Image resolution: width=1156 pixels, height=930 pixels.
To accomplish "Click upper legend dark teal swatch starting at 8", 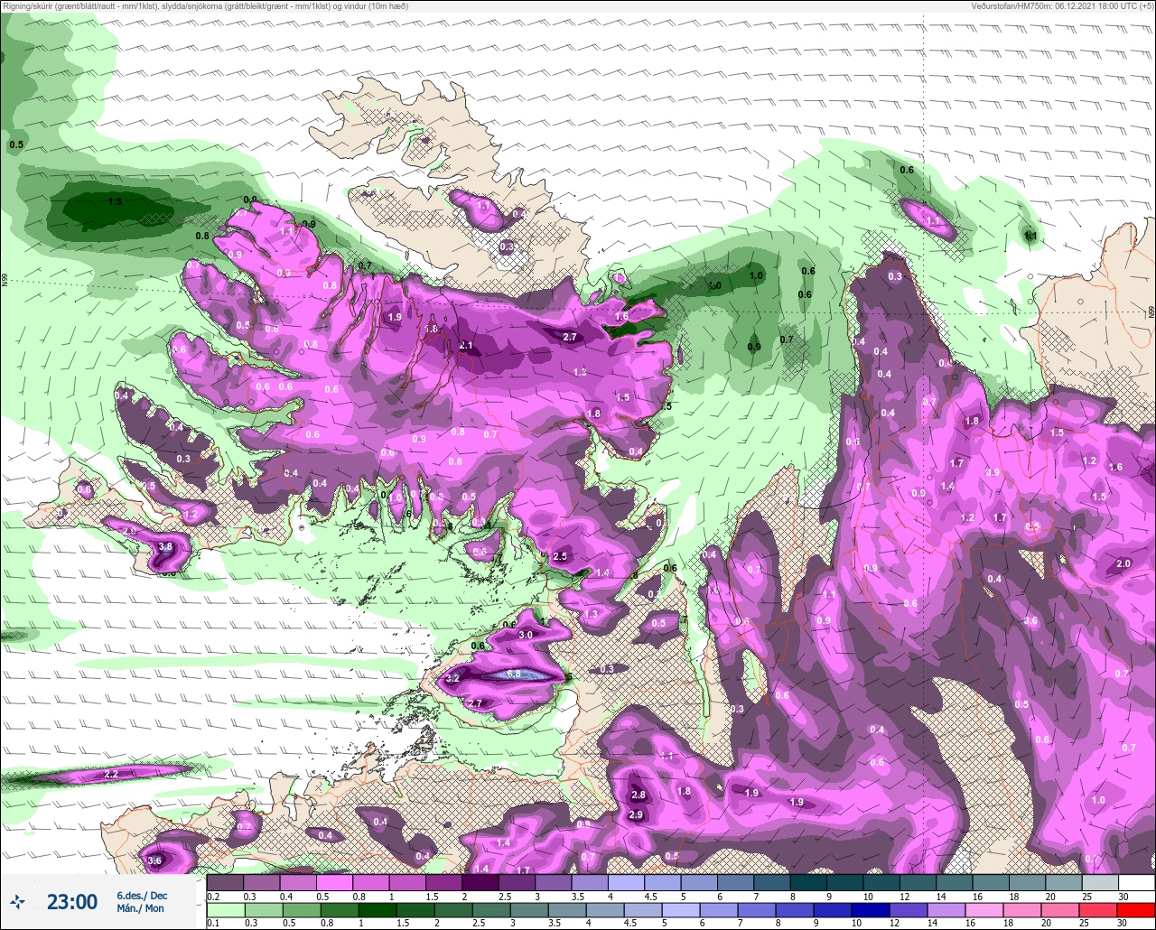I will tap(808, 883).
